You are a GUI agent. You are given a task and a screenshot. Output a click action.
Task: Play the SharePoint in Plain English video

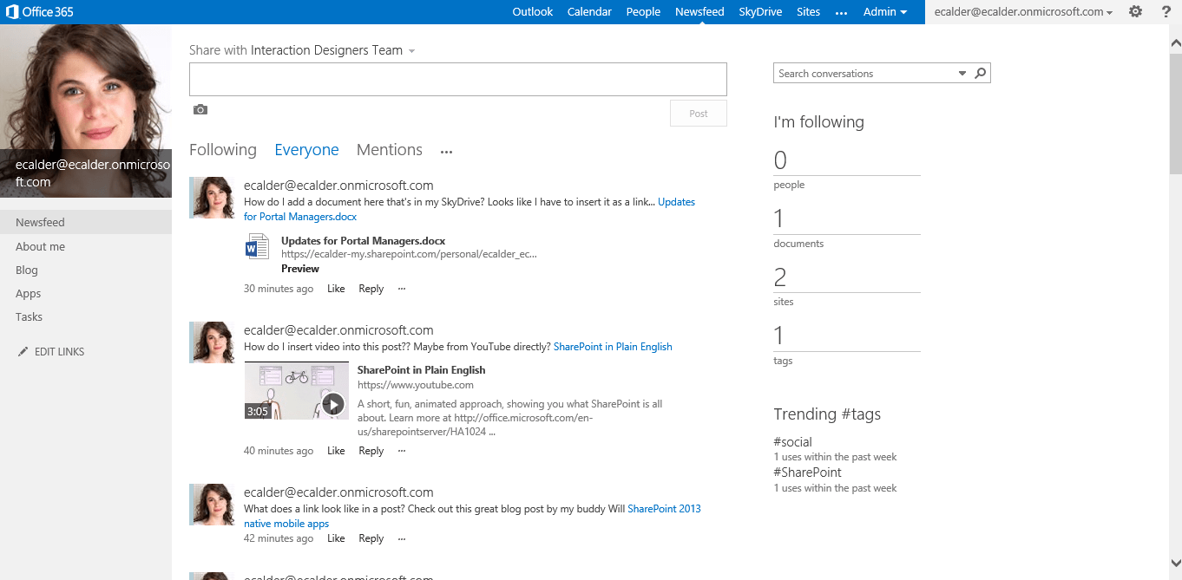click(x=333, y=404)
